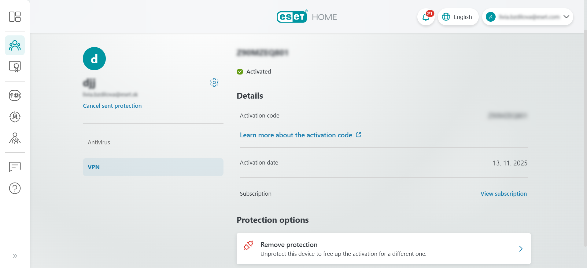The image size is (587, 268).
Task: Open Learn more about the activation code
Action: [296, 135]
